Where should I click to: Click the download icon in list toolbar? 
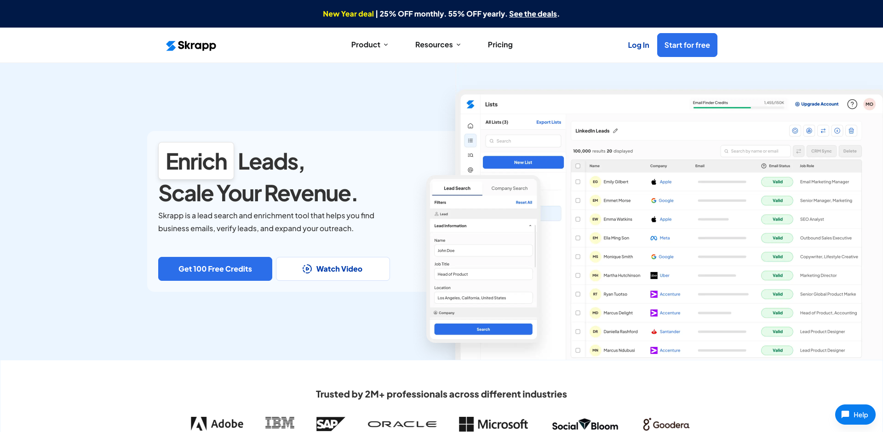[837, 131]
